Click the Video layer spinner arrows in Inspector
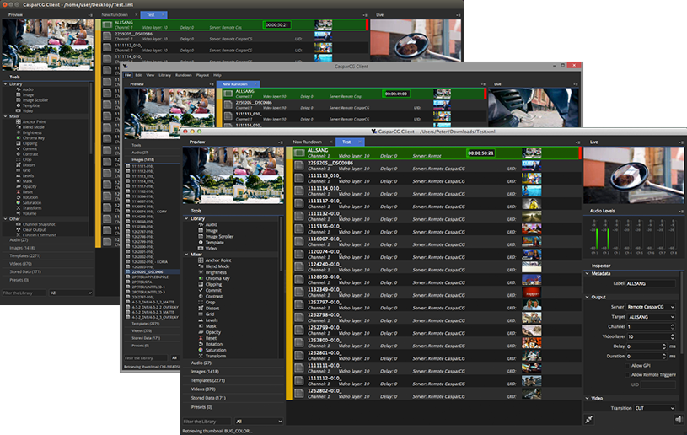 click(x=673, y=336)
